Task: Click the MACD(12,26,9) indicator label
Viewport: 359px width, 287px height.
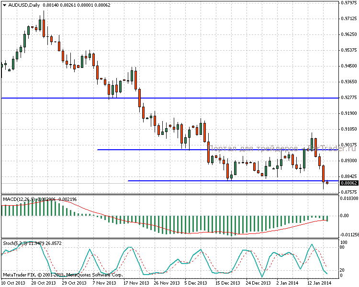Action: pos(20,199)
